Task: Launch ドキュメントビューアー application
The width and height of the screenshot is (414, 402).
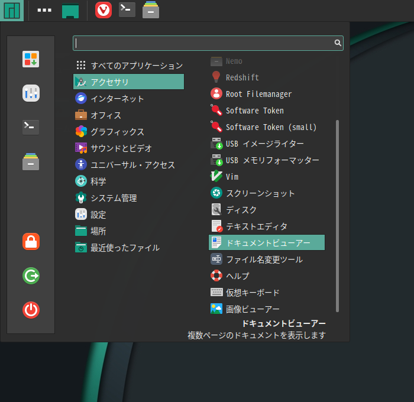Action: click(x=267, y=243)
